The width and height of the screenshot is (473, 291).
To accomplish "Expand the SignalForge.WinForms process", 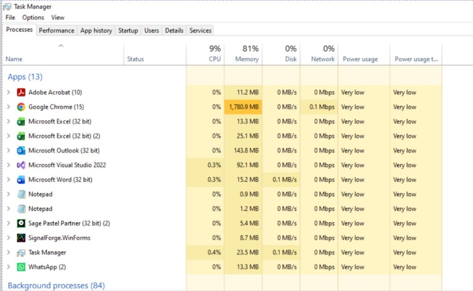I will 8,238.
